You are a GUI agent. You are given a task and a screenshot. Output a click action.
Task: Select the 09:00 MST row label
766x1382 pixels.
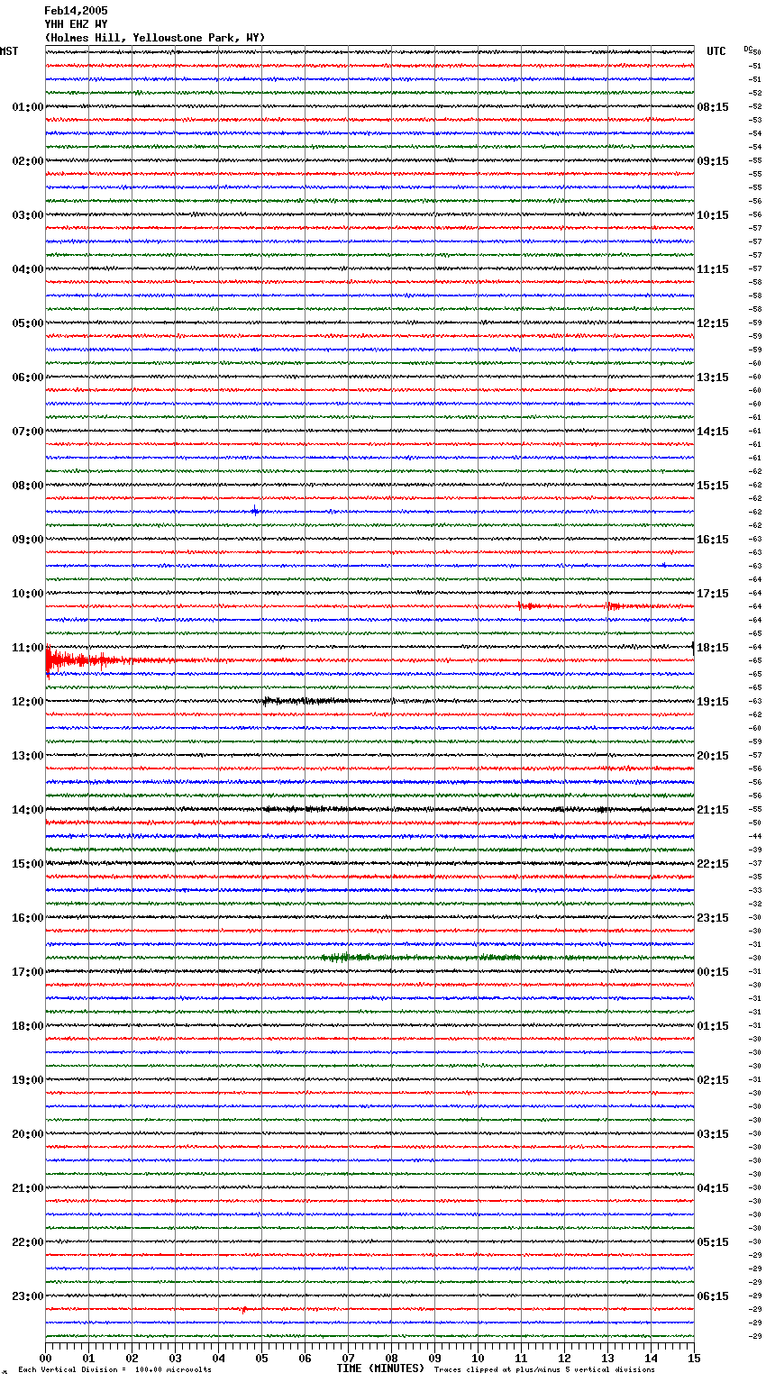(x=28, y=540)
